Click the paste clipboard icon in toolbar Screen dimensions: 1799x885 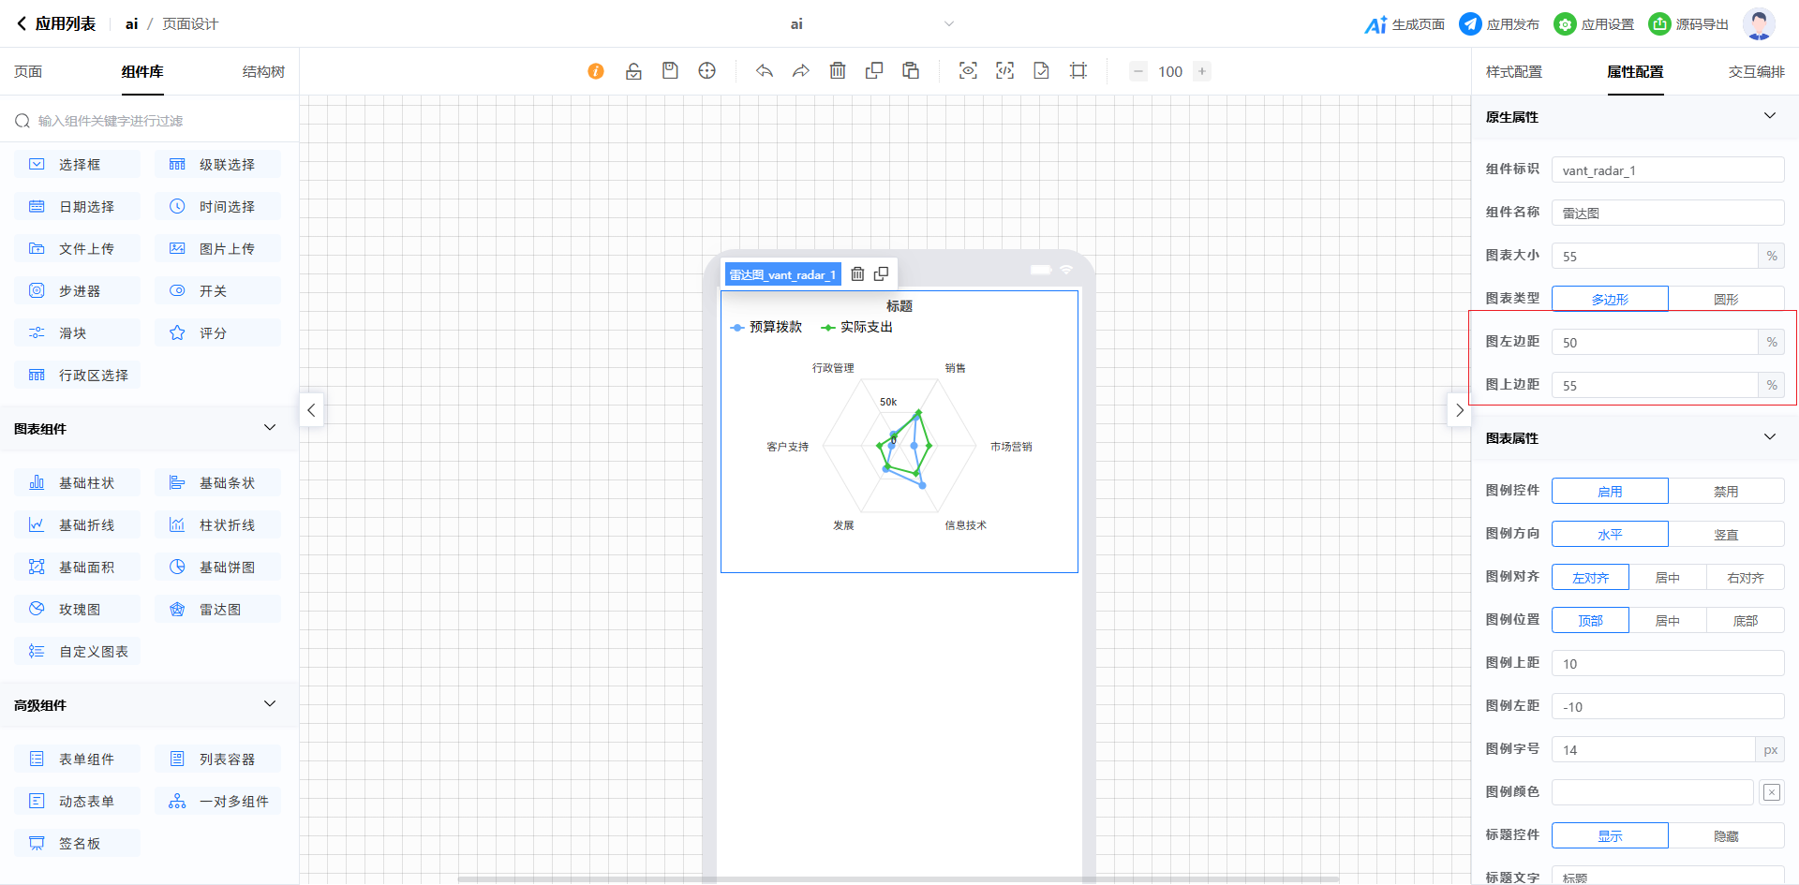911,71
